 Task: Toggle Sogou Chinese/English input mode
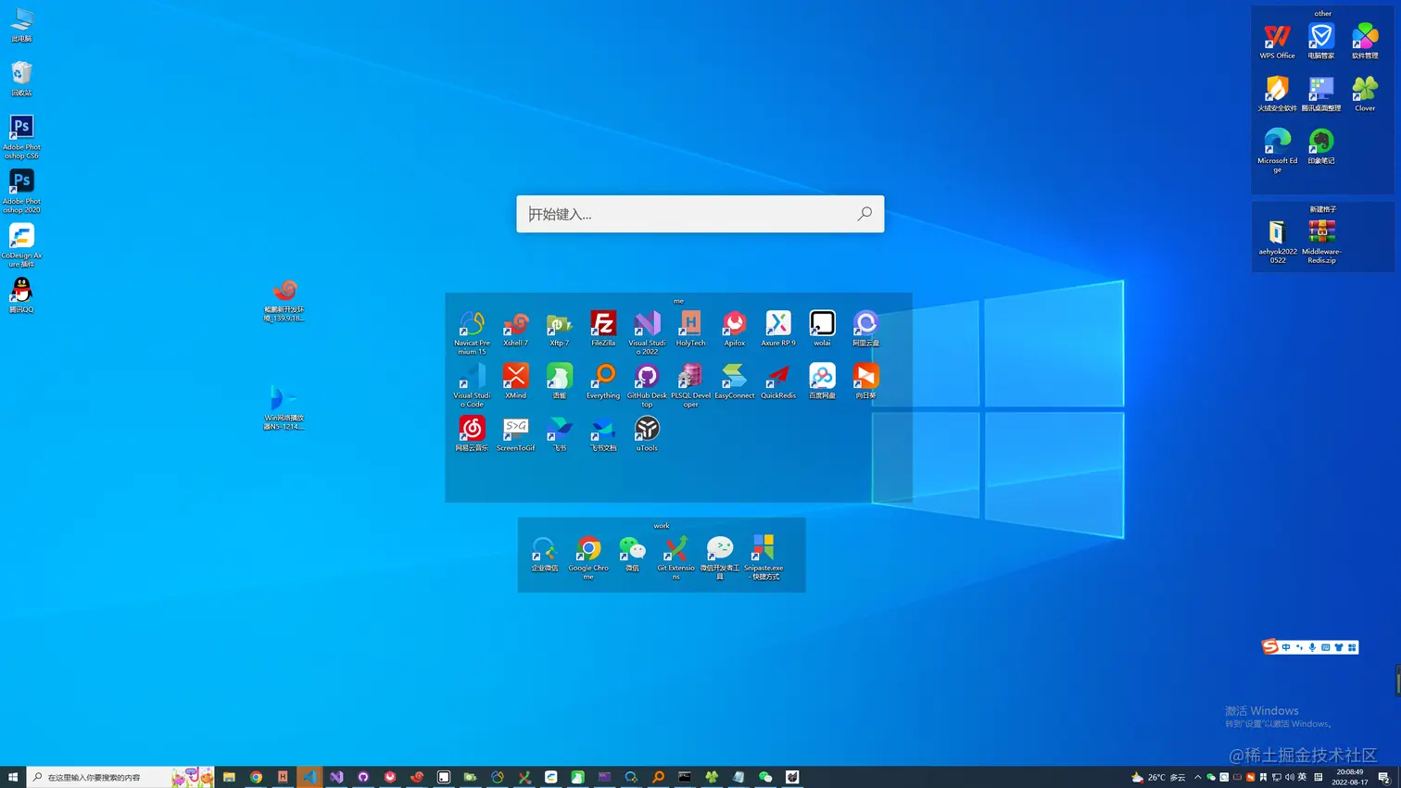pyautogui.click(x=1286, y=647)
